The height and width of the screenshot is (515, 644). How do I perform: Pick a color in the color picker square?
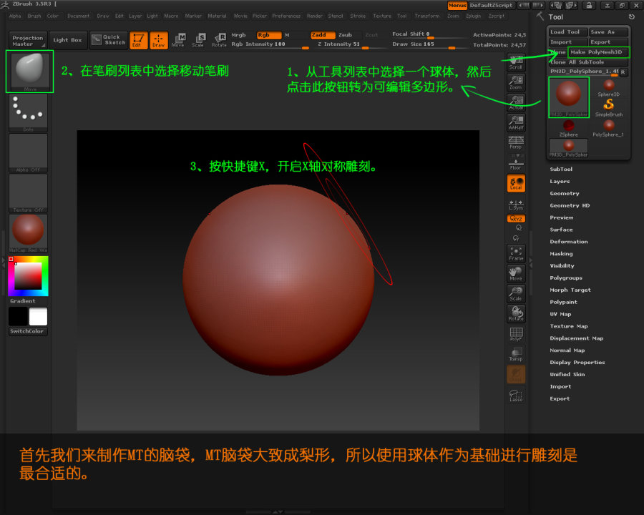28,276
